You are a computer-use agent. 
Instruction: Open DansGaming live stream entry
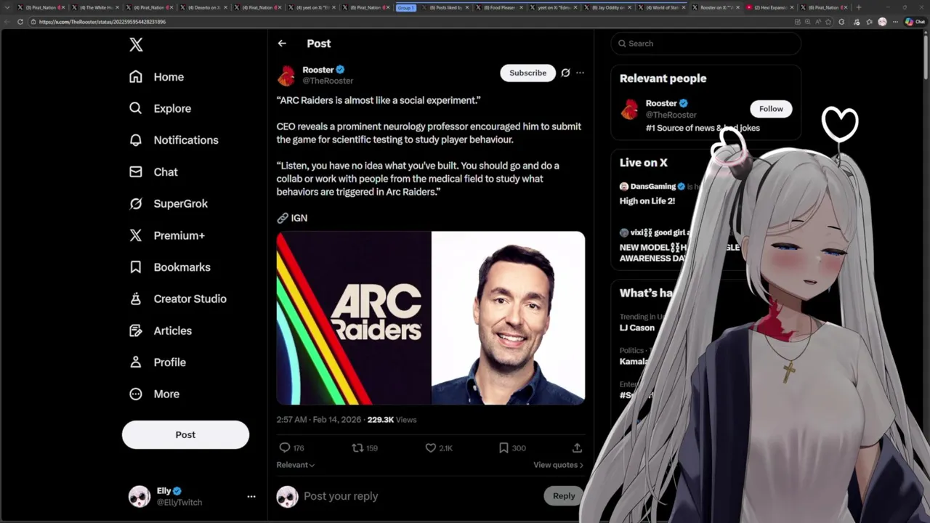[654, 193]
